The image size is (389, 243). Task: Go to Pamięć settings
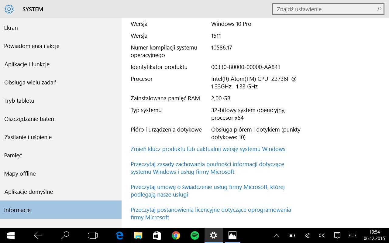point(61,155)
